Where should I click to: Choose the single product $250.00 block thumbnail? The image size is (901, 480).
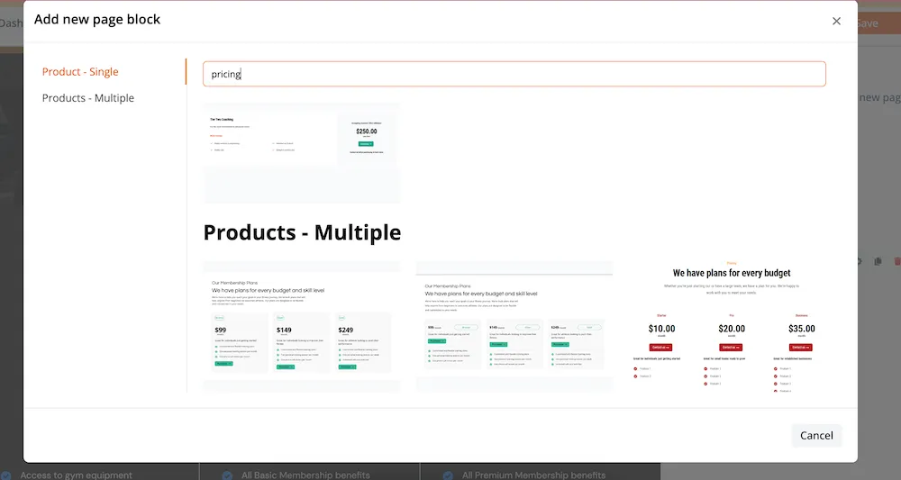click(x=302, y=153)
